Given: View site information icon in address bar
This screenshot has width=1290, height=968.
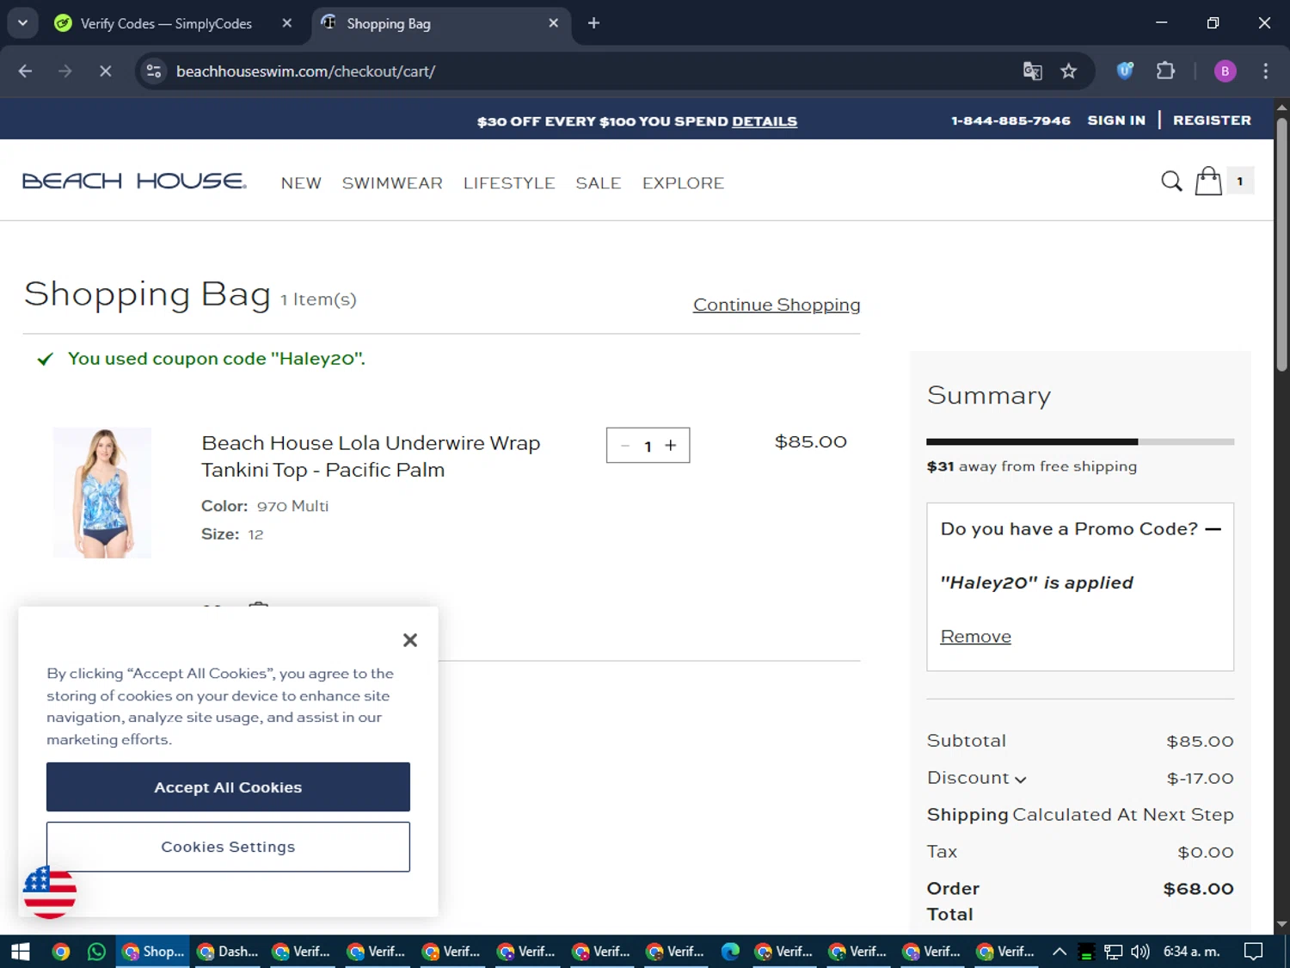Looking at the screenshot, I should click(154, 71).
